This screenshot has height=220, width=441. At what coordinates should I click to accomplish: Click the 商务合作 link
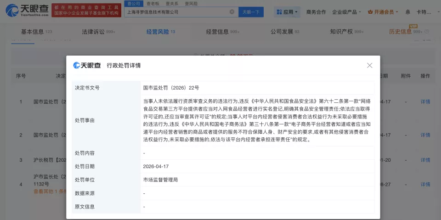pyautogui.click(x=316, y=12)
